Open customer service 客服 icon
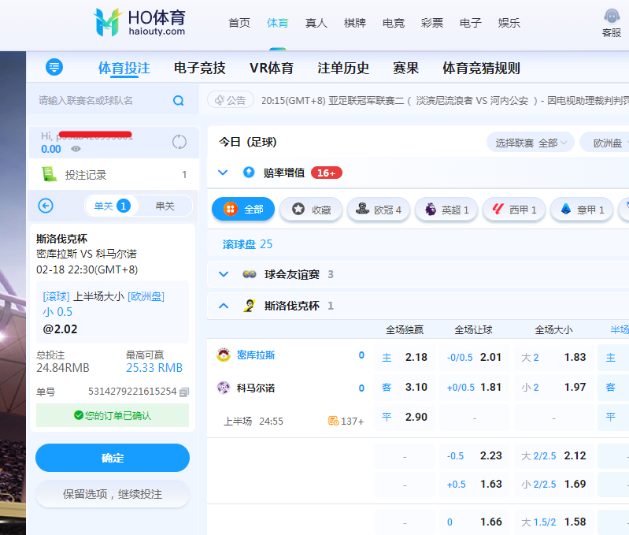The height and width of the screenshot is (535, 629). tap(612, 17)
